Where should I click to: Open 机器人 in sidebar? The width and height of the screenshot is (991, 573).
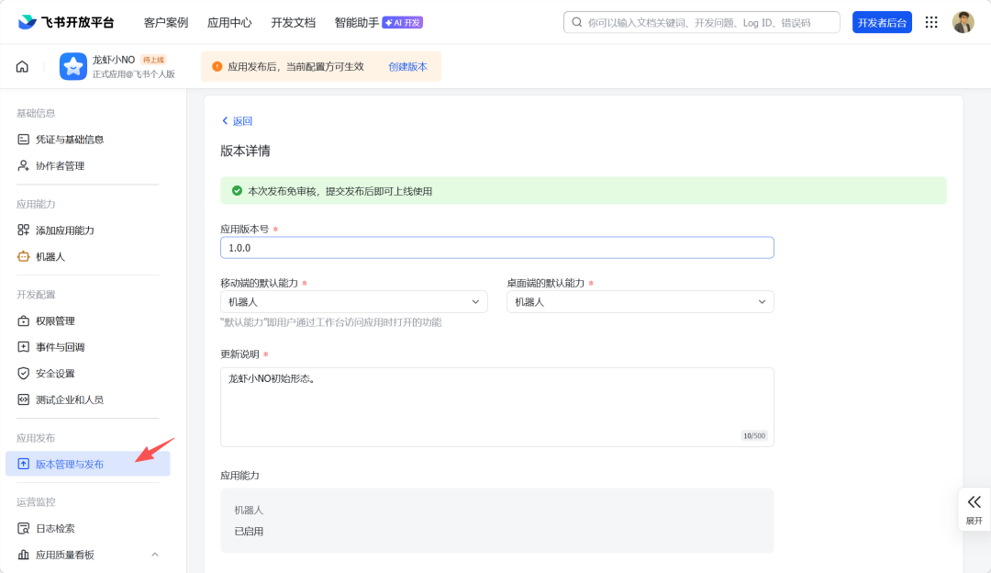coord(50,257)
